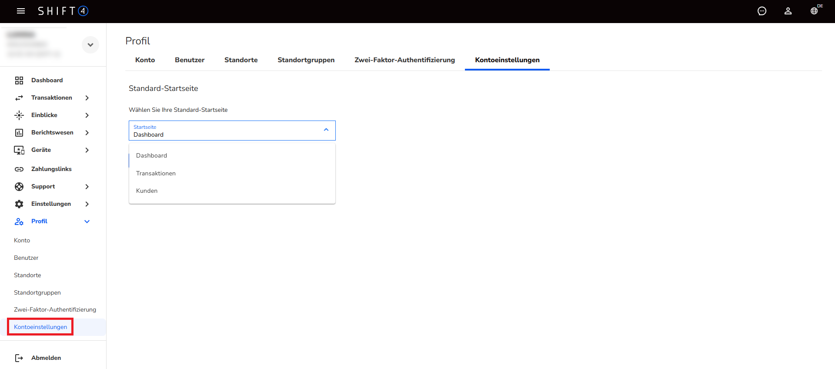Open the language globe icon
Viewport: 835px width, 369px height.
click(x=814, y=11)
